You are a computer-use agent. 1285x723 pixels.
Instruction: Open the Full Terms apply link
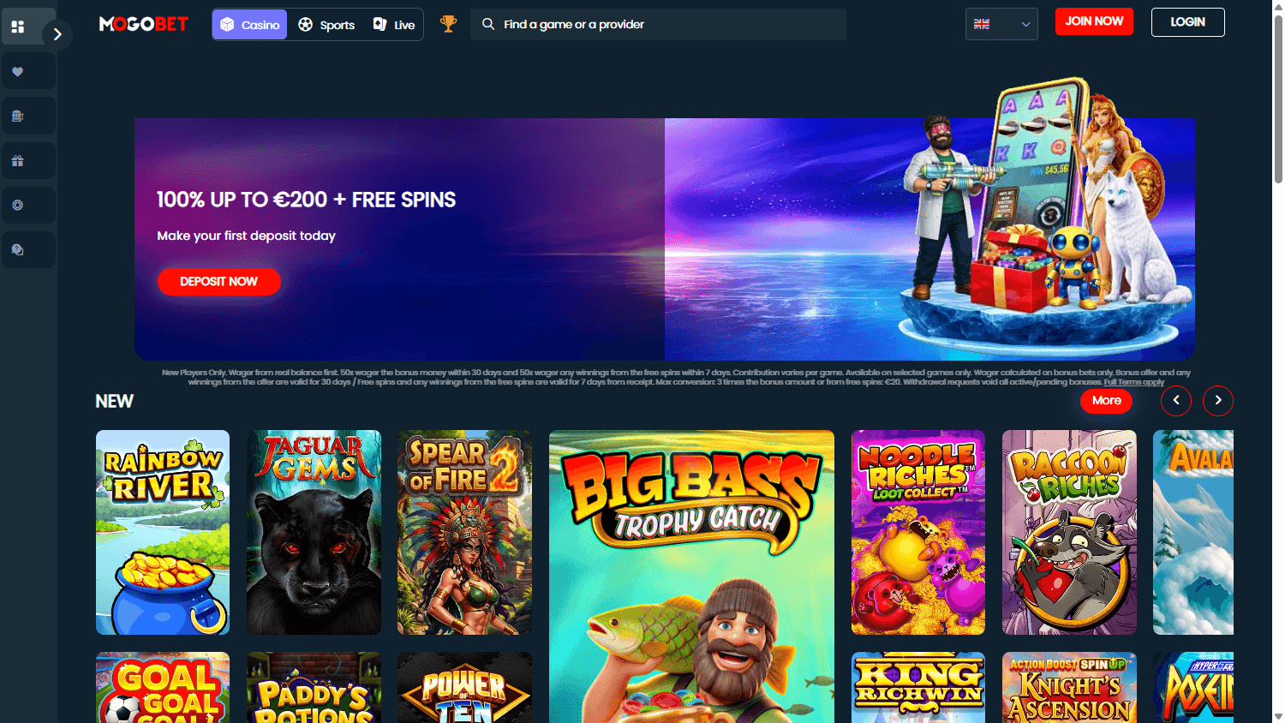click(x=1133, y=381)
